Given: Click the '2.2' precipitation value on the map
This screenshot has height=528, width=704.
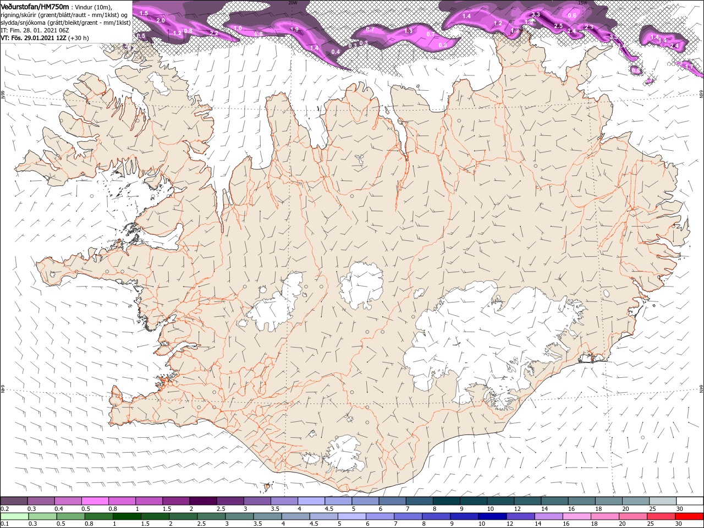Looking at the screenshot, I should 215,34.
